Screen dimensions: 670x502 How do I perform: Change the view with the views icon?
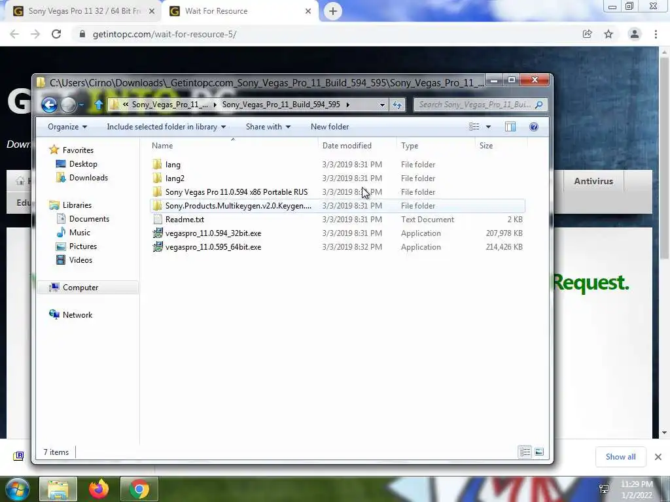coord(474,127)
